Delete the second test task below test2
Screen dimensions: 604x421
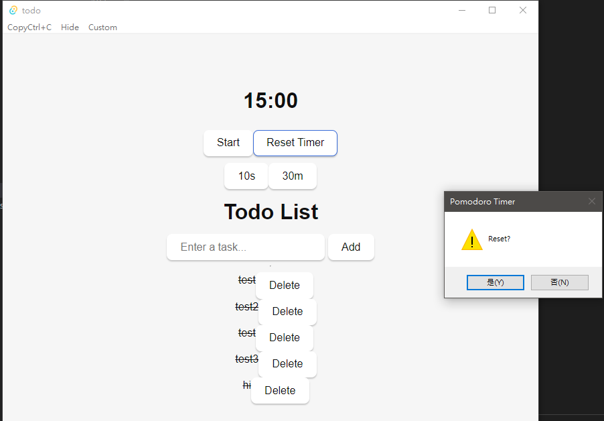coord(285,338)
